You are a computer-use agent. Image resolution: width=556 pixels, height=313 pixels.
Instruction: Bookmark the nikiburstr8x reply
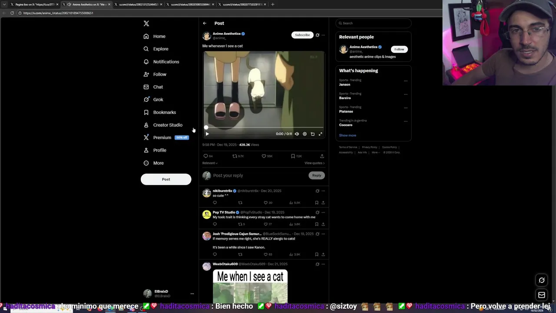(317, 203)
